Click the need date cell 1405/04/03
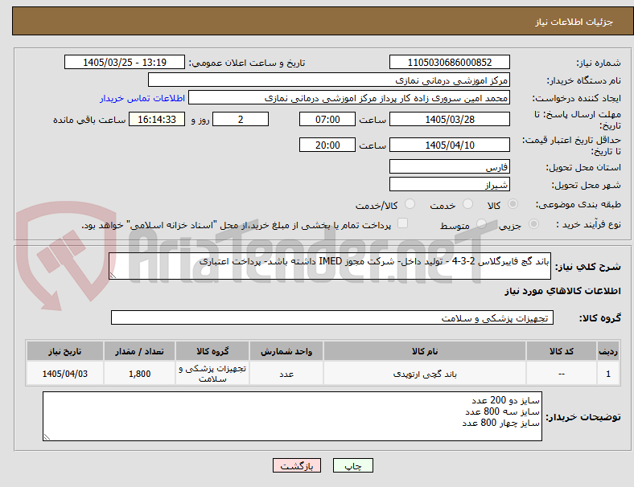Viewport: 634px width, 487px height. (x=64, y=374)
